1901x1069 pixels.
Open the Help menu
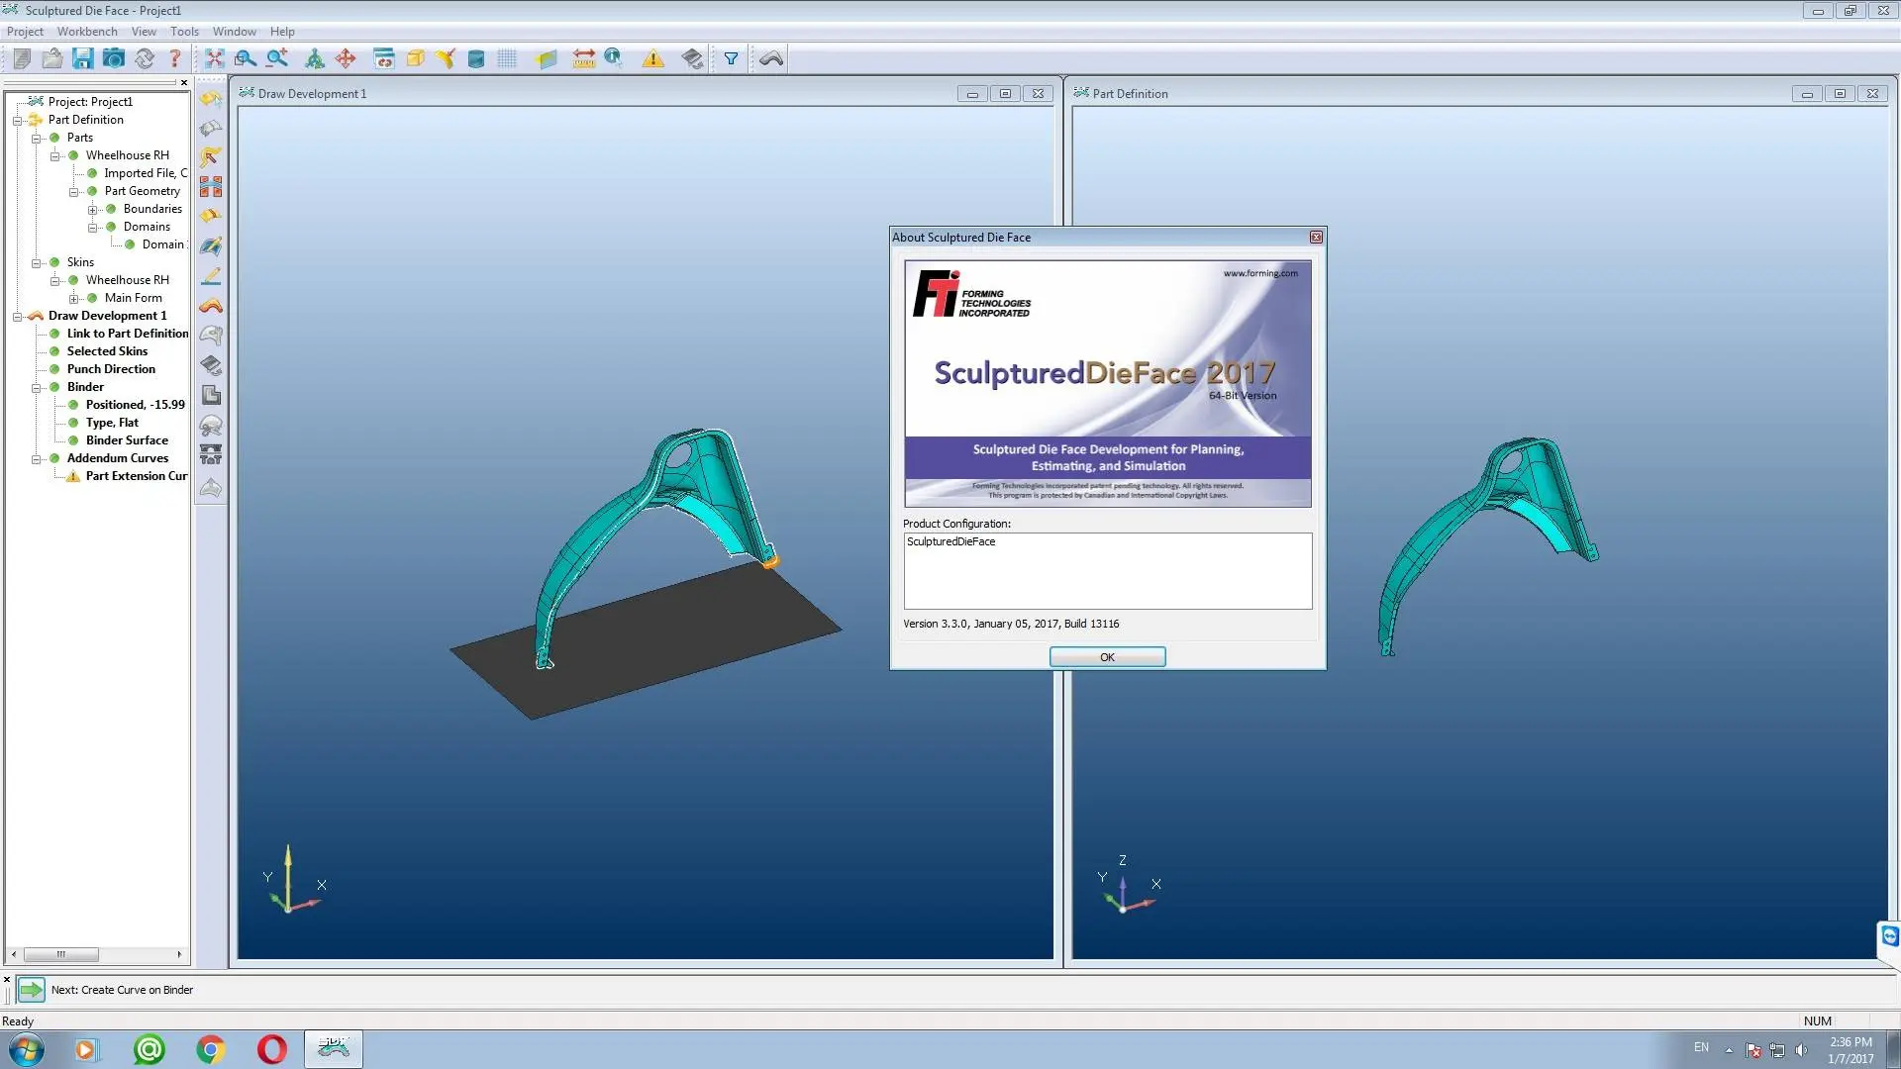point(282,32)
